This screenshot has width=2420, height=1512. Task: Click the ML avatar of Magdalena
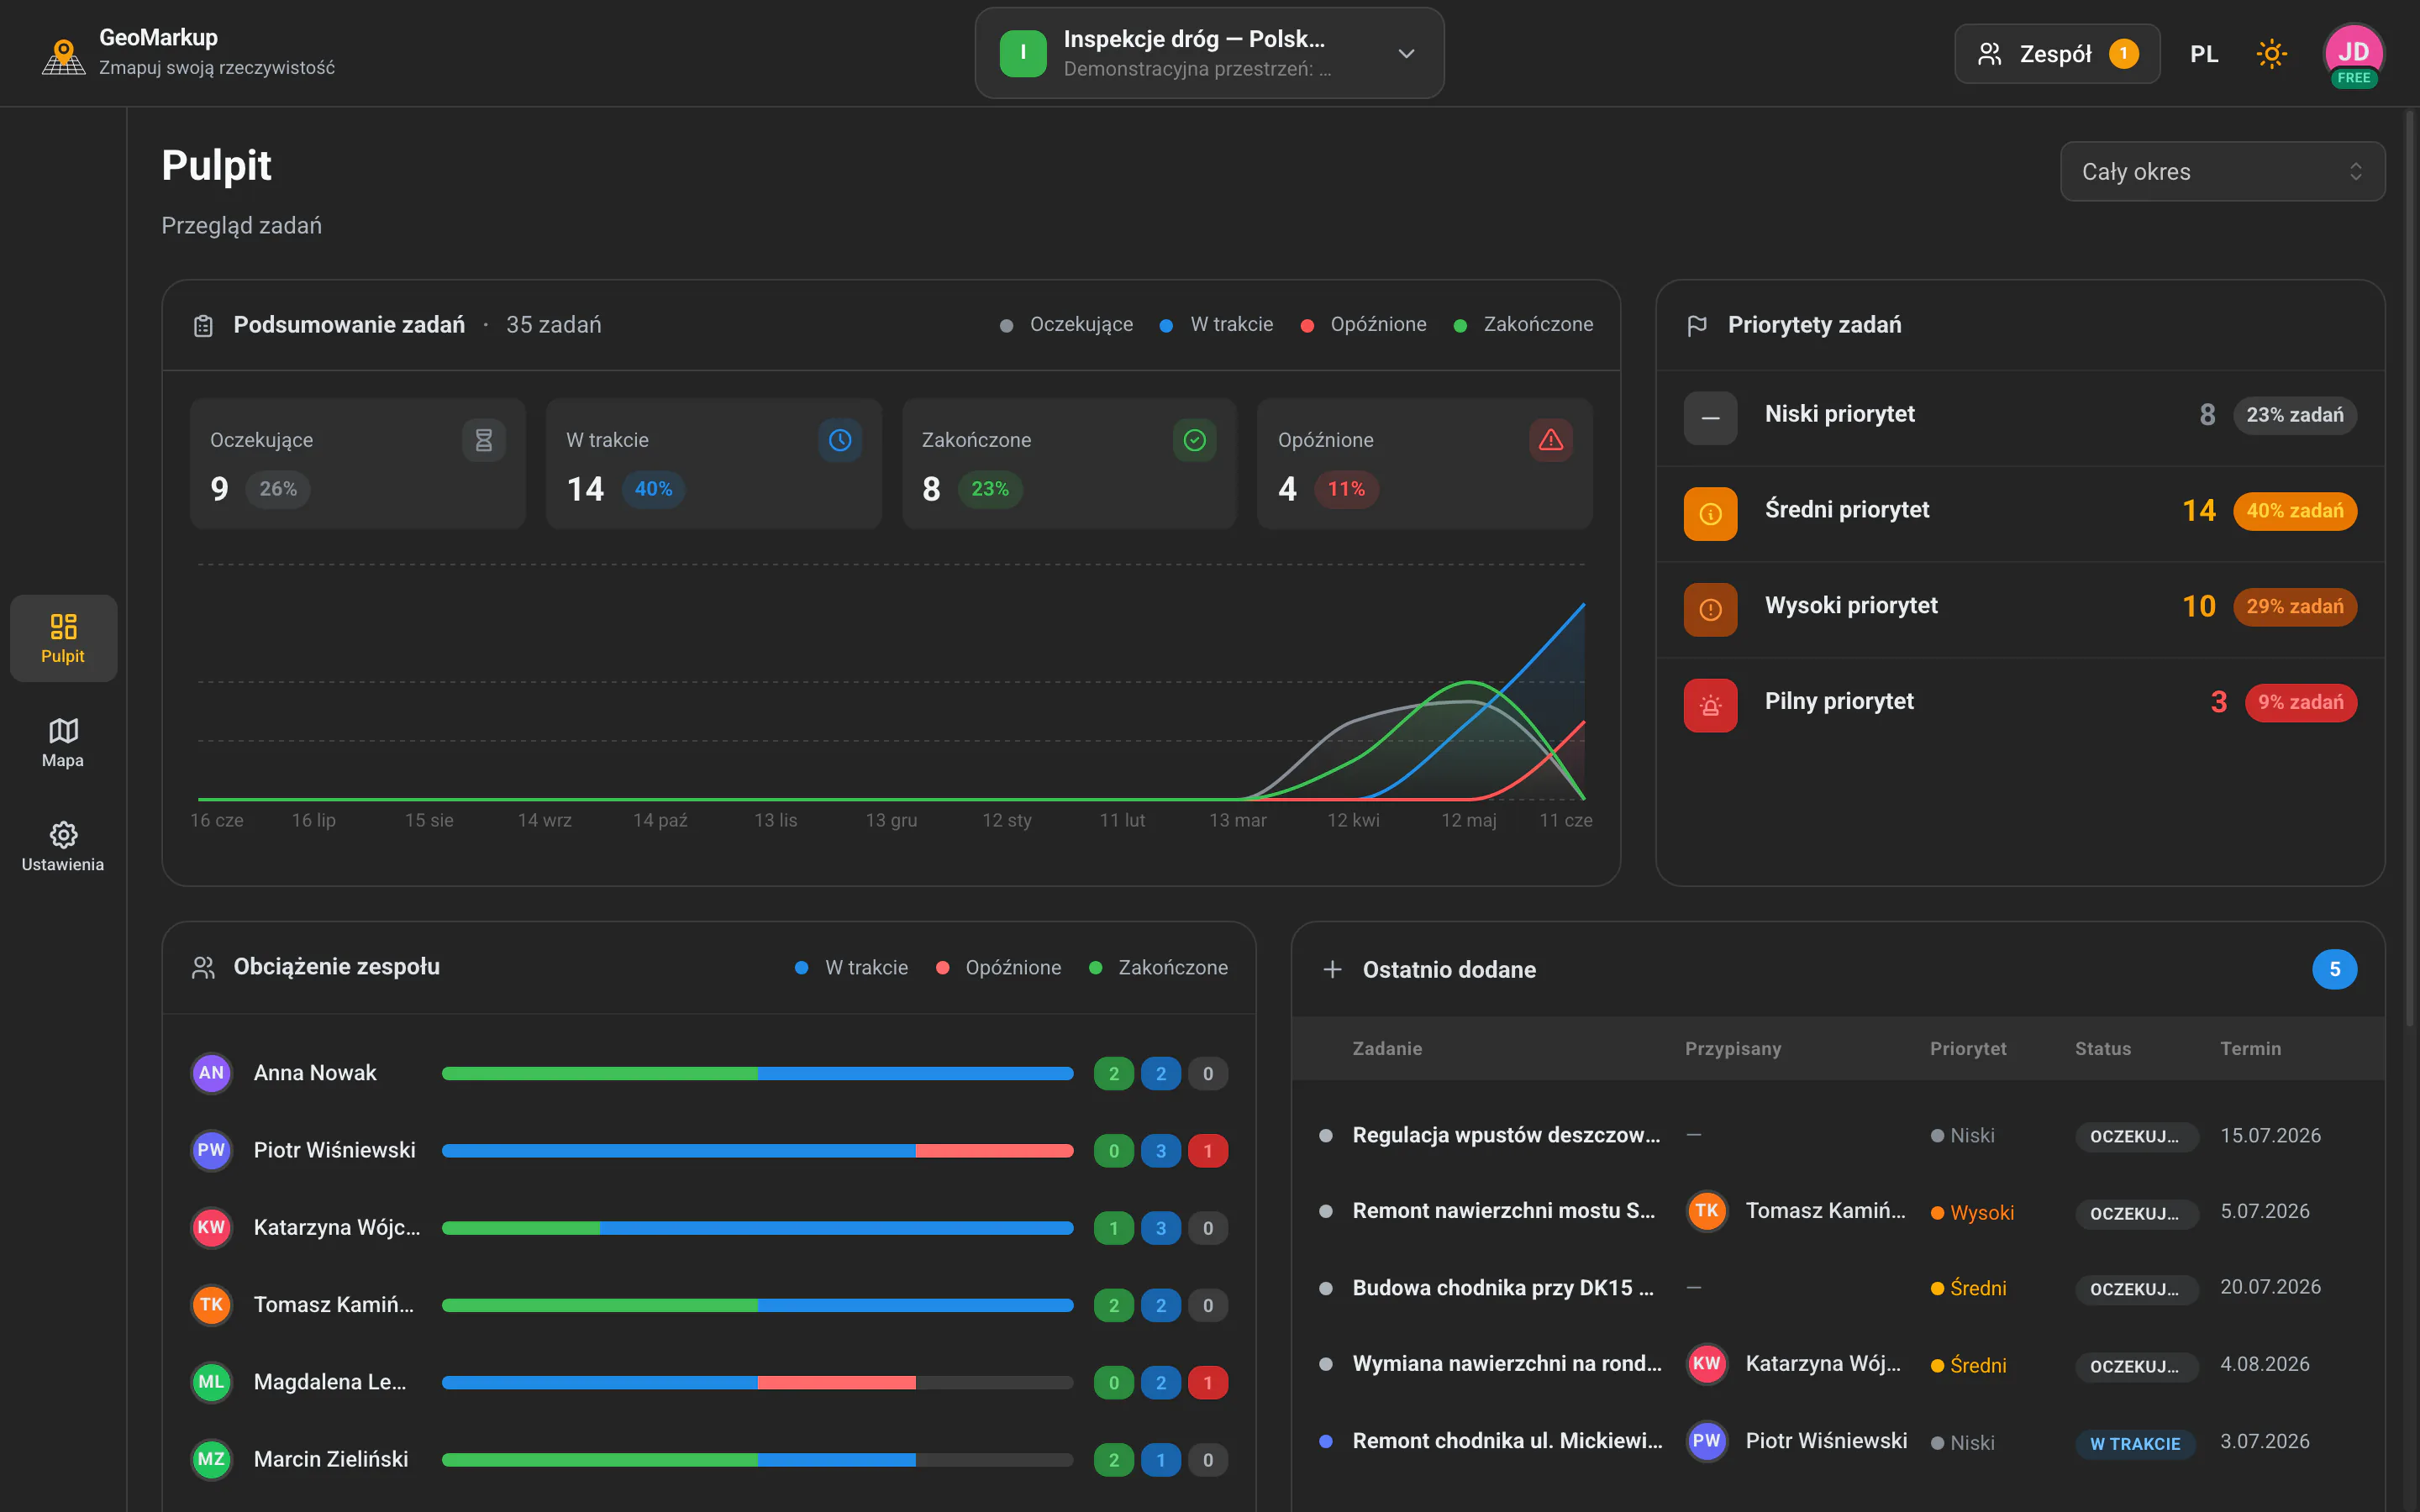tap(211, 1382)
